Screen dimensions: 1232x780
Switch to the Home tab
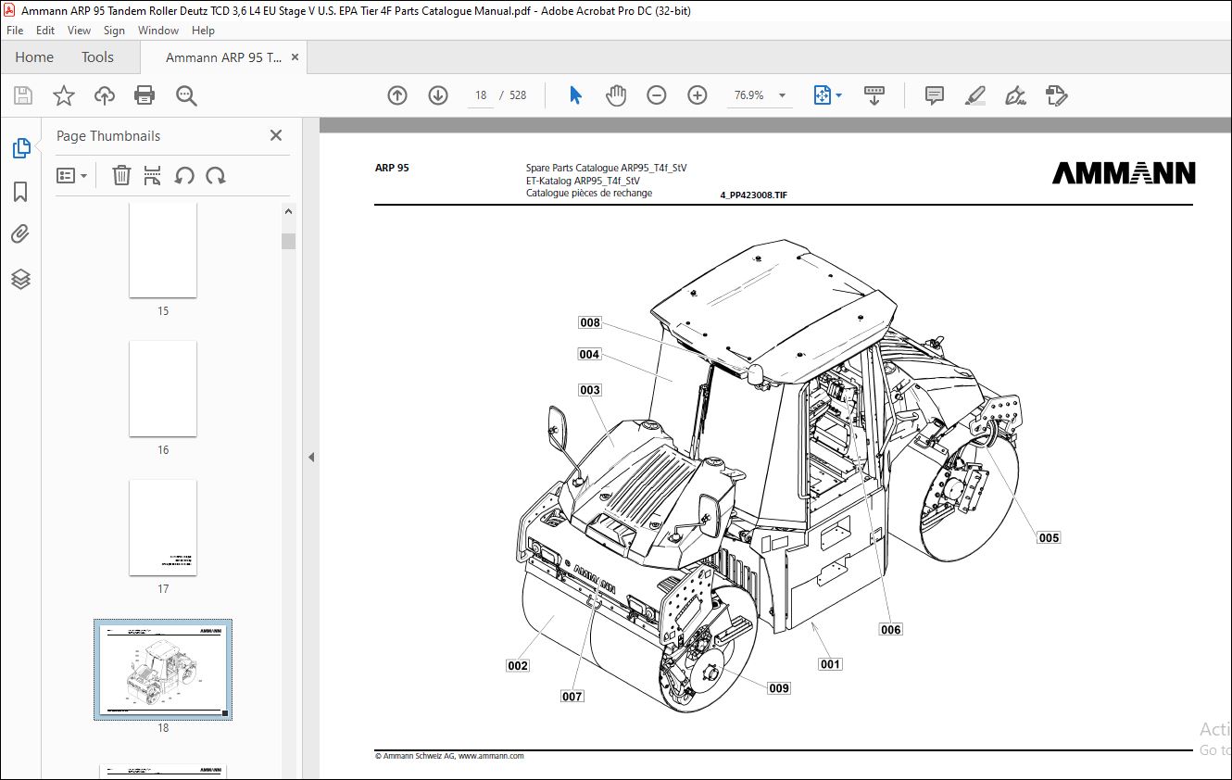click(x=34, y=57)
